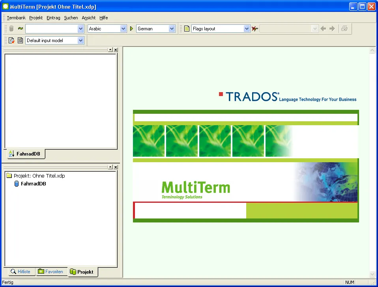
Task: Select the Projekt tab at the bottom
Action: (82, 272)
